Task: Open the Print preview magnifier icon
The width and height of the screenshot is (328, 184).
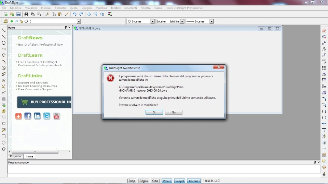Action: 39,14
